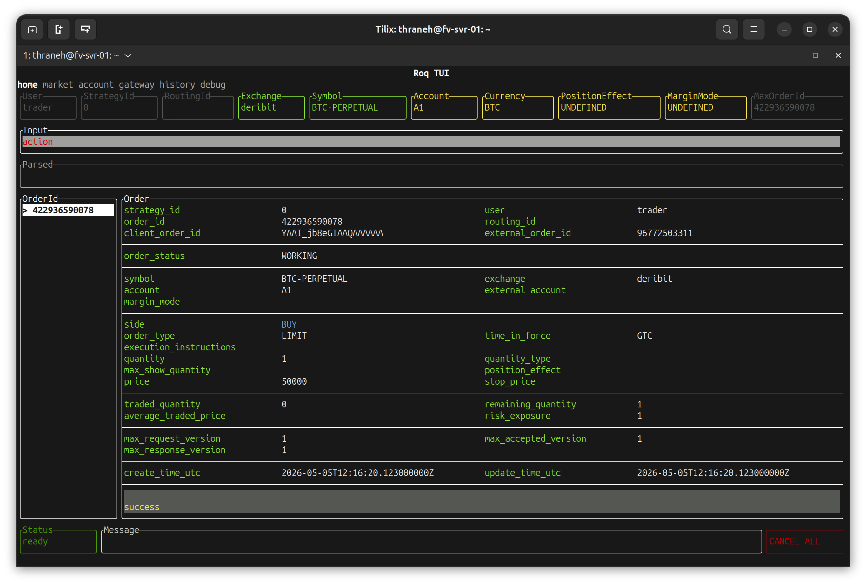Image resolution: width=866 pixels, height=584 pixels.
Task: Click the success result bar
Action: click(482, 501)
